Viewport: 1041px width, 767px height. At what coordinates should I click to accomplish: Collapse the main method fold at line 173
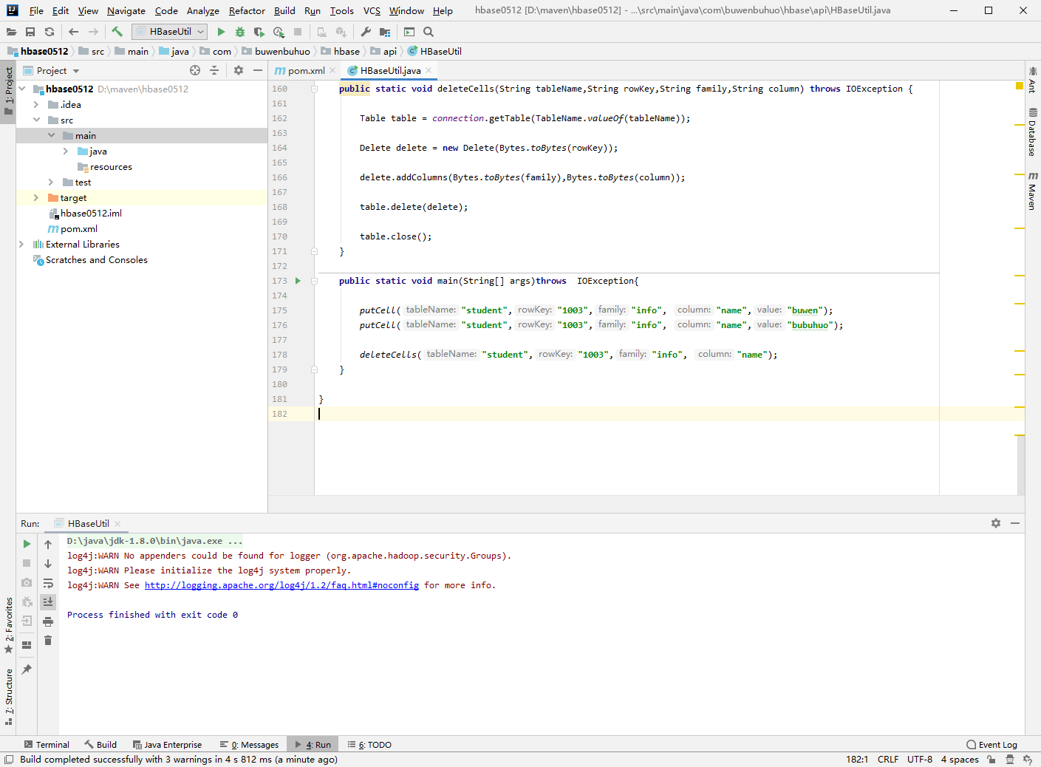(314, 281)
